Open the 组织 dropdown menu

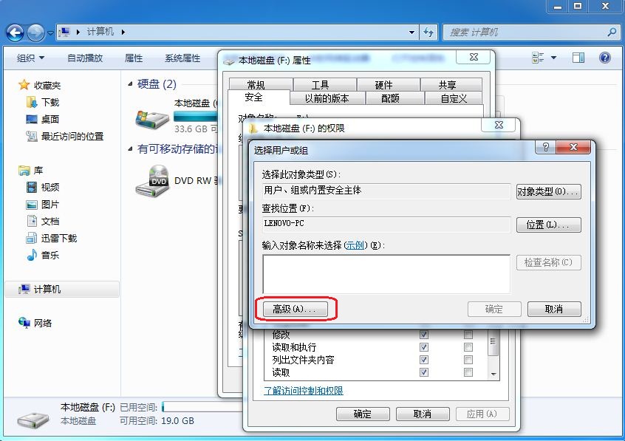(30, 58)
